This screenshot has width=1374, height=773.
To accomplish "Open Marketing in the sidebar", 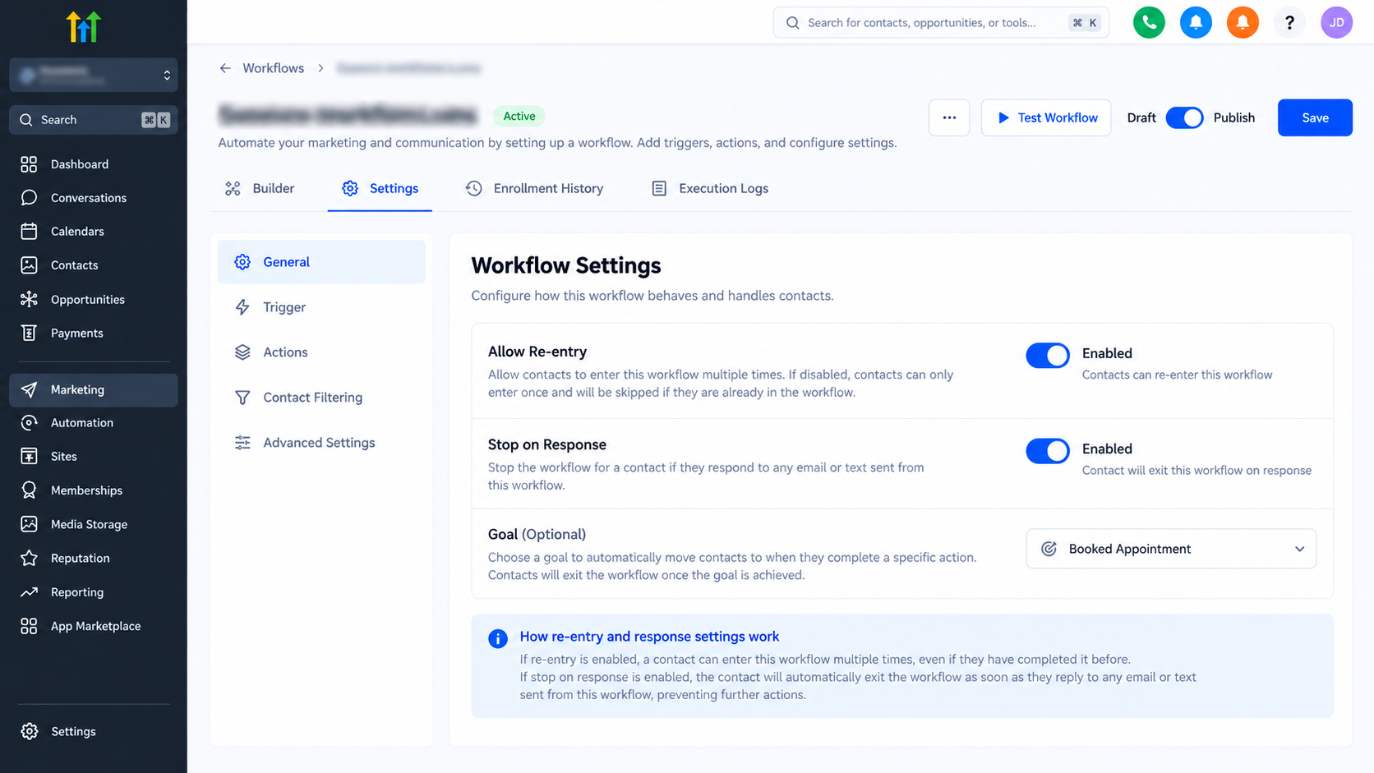I will coord(94,389).
